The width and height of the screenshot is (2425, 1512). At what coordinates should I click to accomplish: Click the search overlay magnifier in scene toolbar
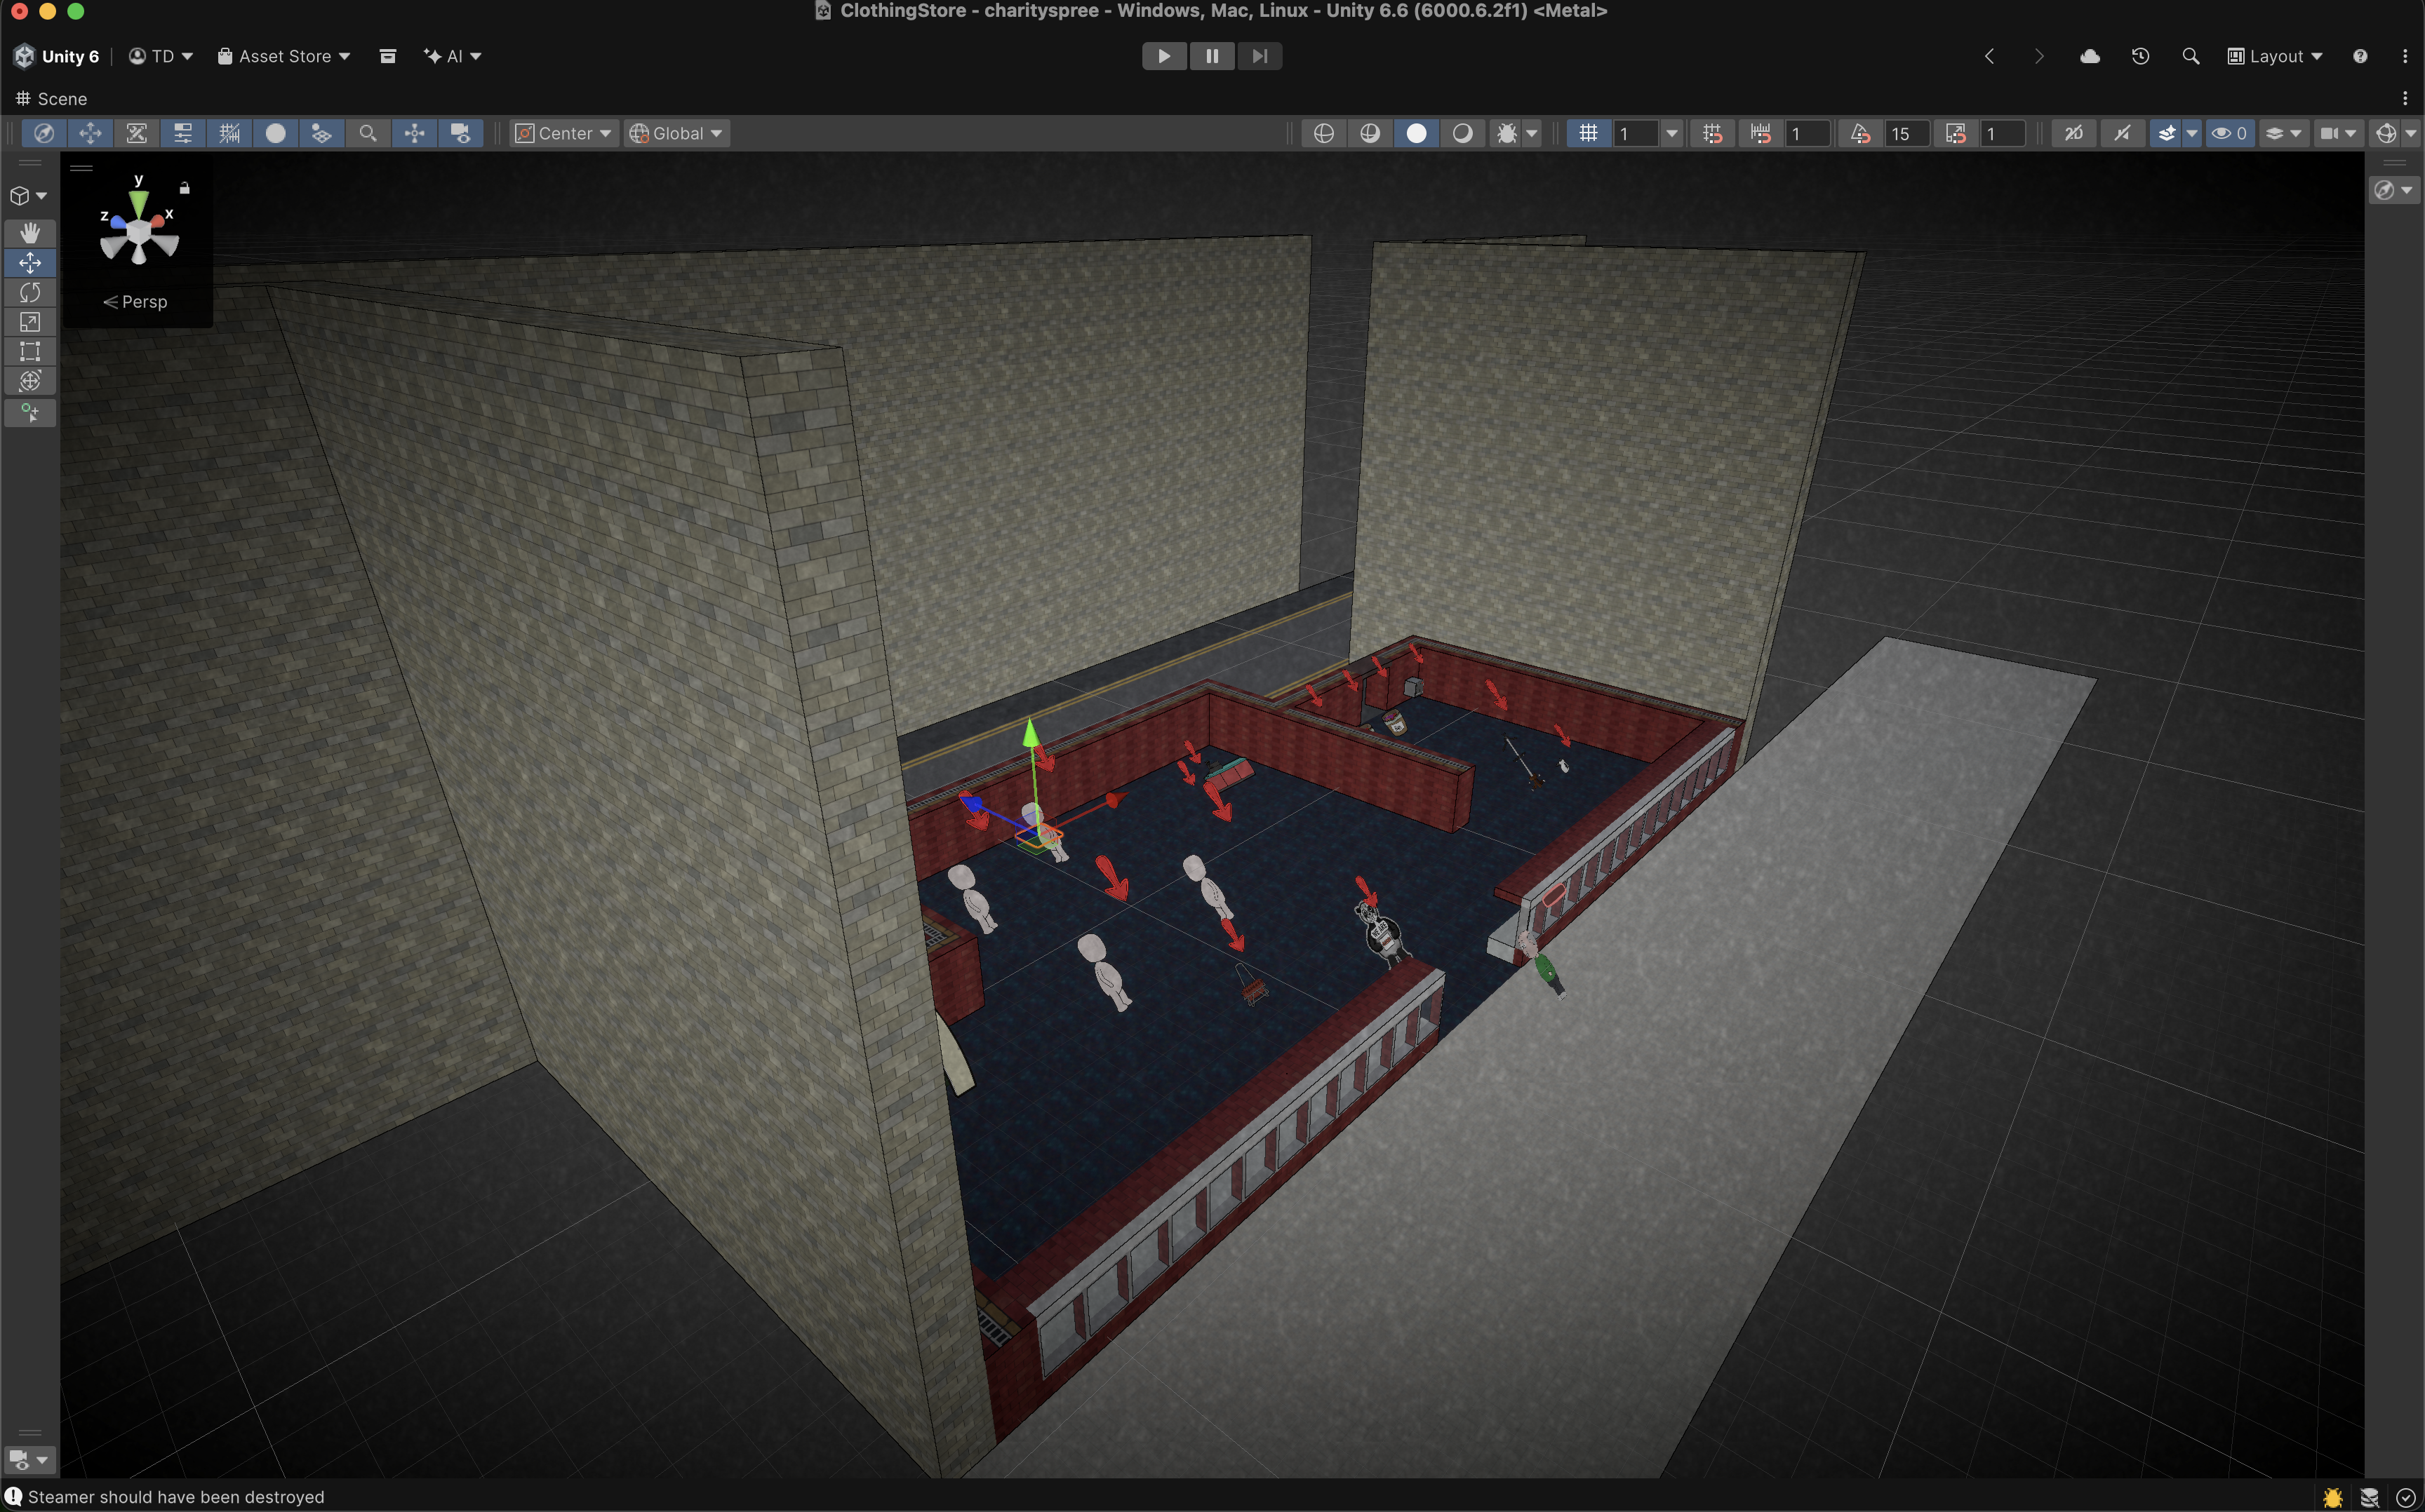click(368, 133)
